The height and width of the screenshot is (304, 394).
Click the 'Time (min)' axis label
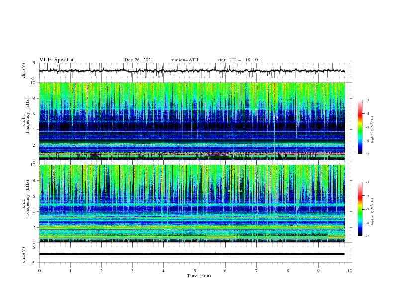pos(199,276)
